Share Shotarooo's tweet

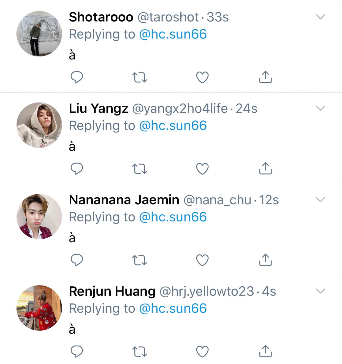(x=265, y=77)
